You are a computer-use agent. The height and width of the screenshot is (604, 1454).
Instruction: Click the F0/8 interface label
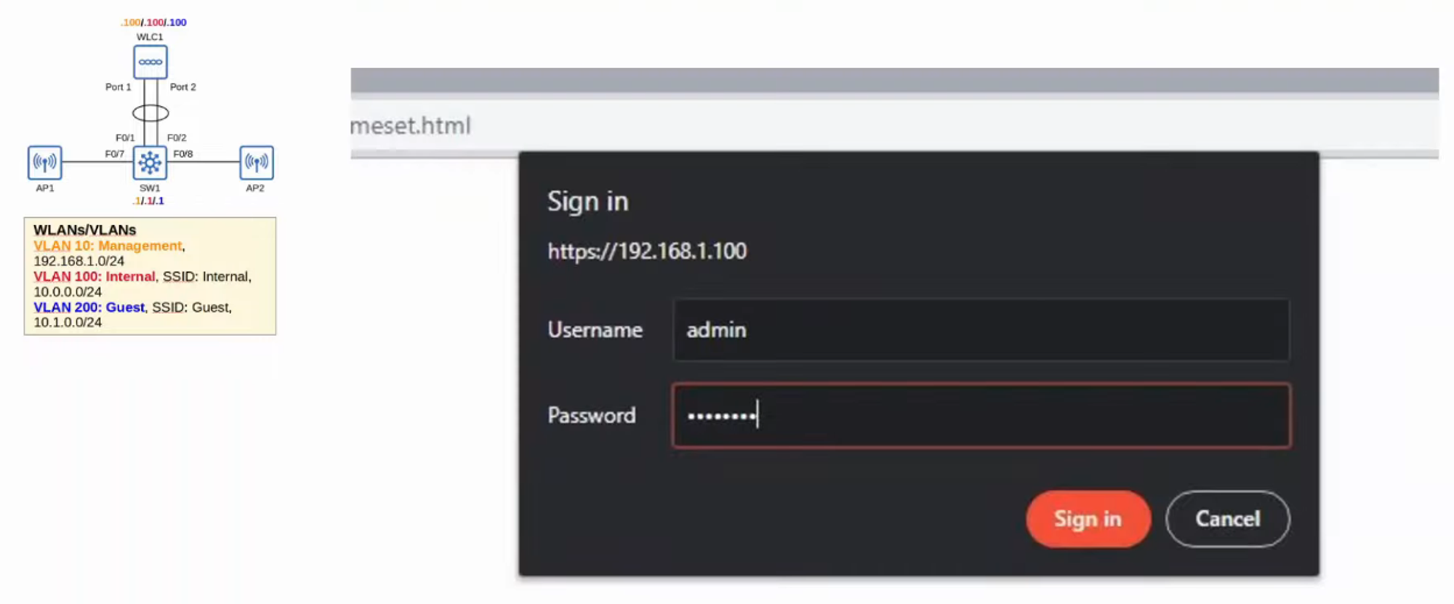pyautogui.click(x=182, y=153)
